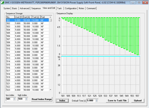The image size is (149, 108).
Task: Click the sequence list scroll-up arrow
Action: [x=50, y=17]
